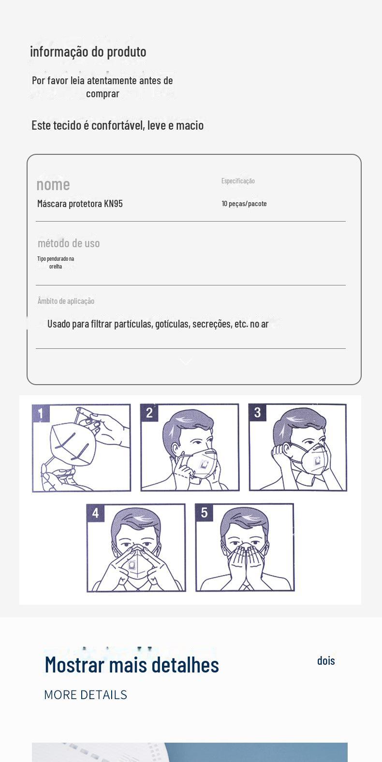Viewport: 382px width, 762px height.
Task: Click the blue mask photo at bottom
Action: click(x=190, y=752)
